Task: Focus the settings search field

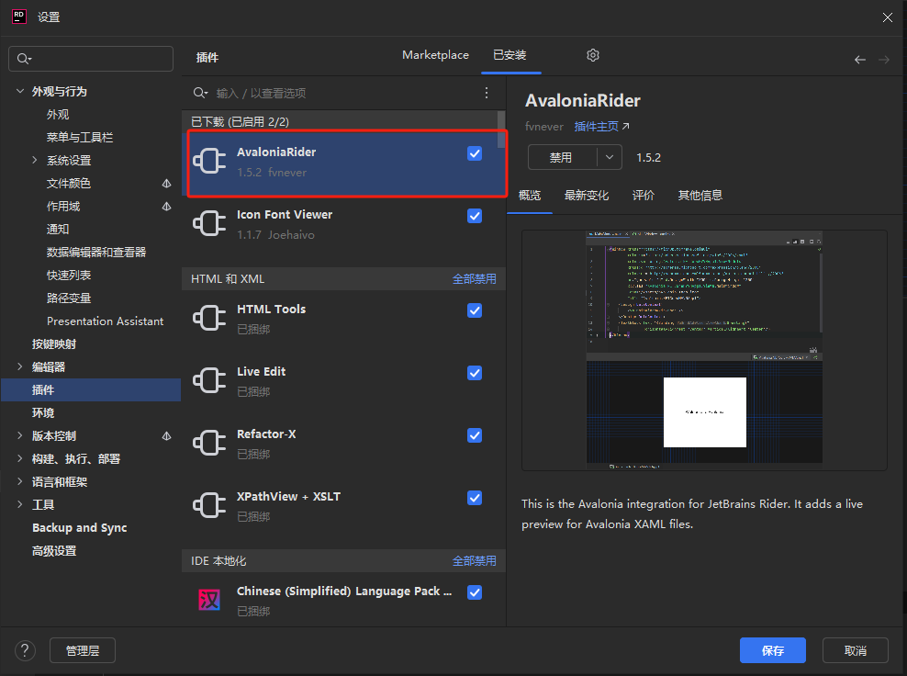Action: pos(91,59)
